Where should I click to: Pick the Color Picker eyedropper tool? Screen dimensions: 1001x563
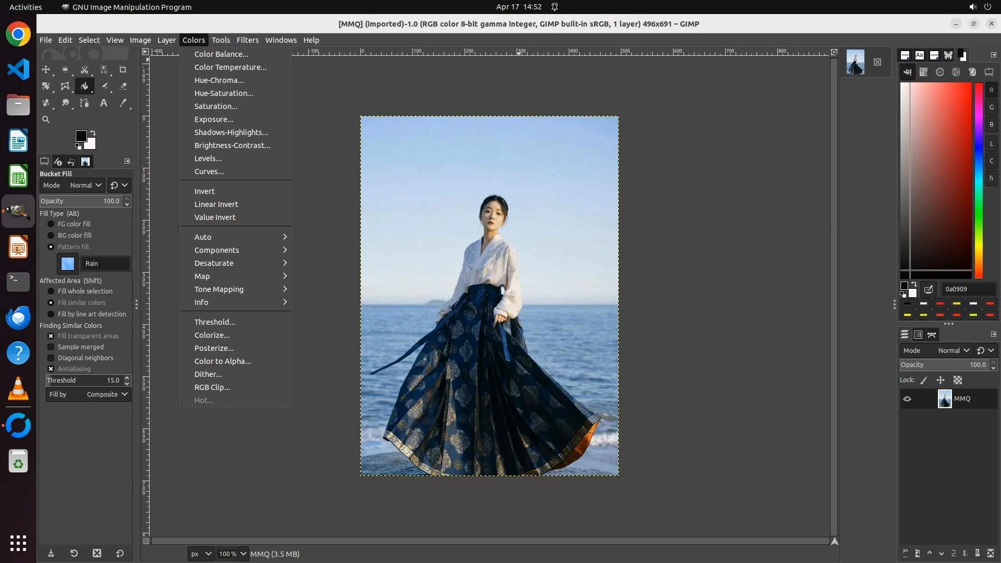123,103
